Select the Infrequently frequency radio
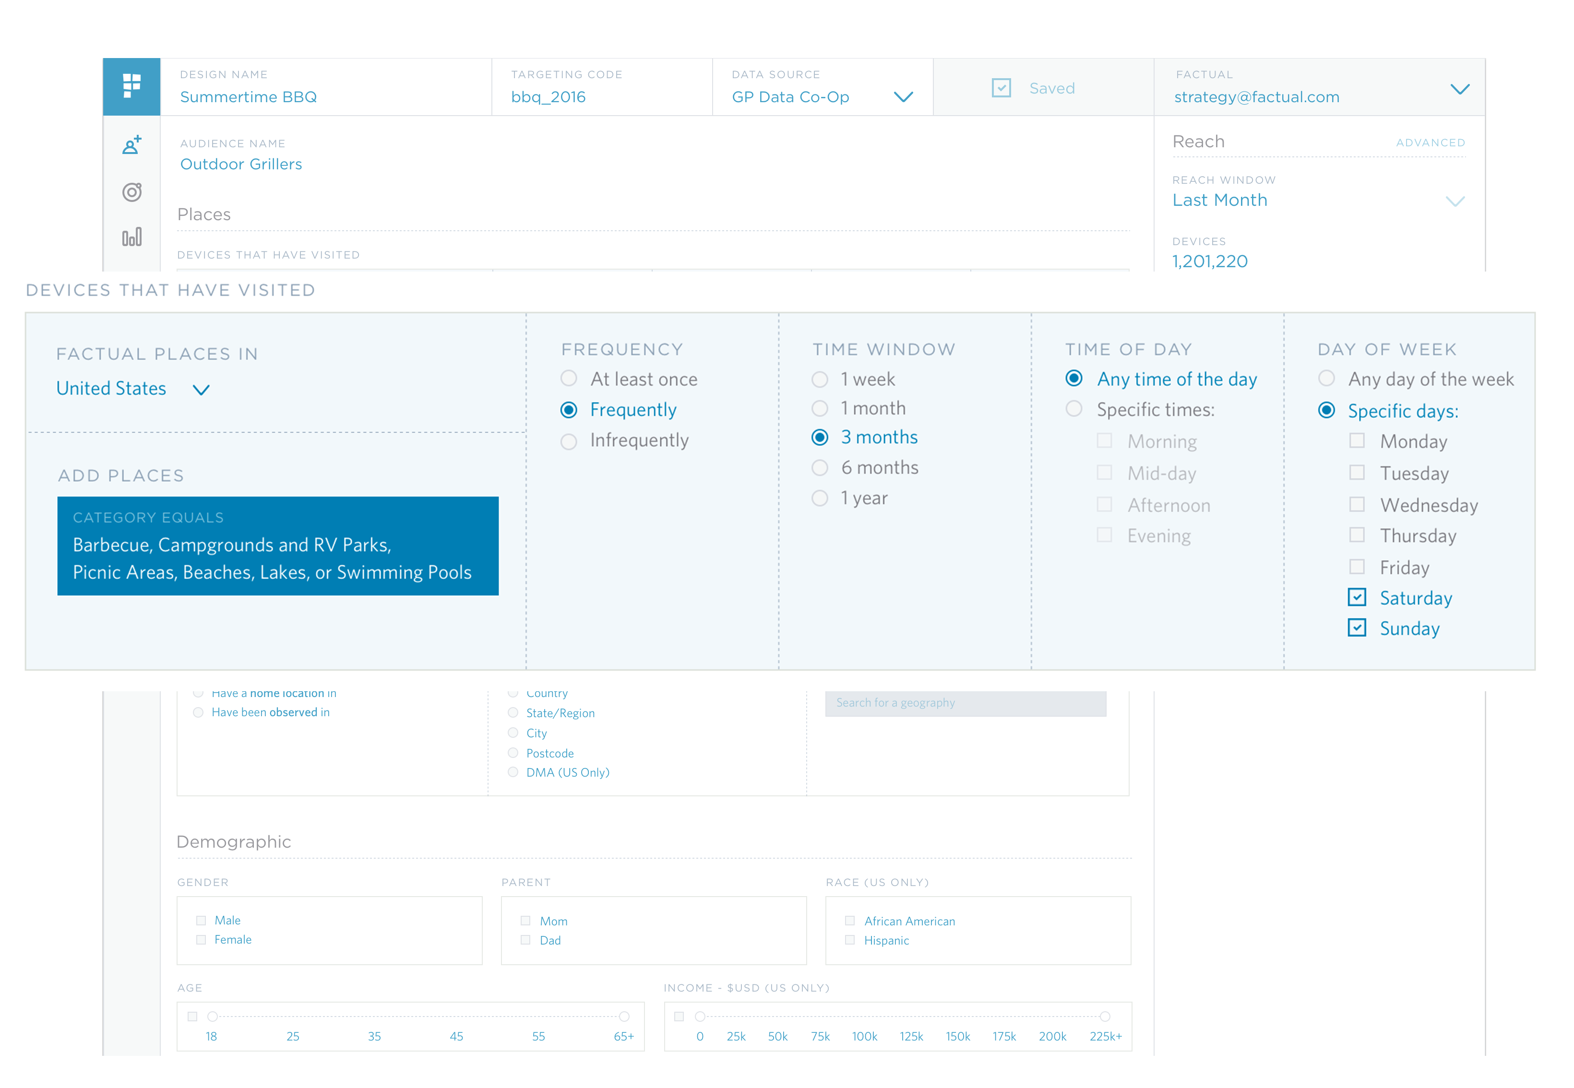 click(569, 441)
